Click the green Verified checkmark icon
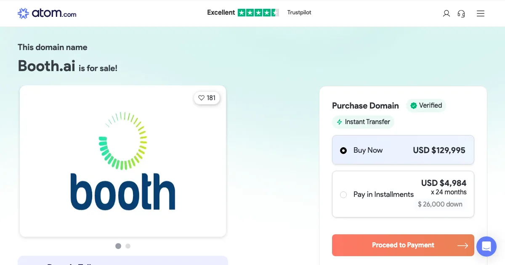 (414, 106)
